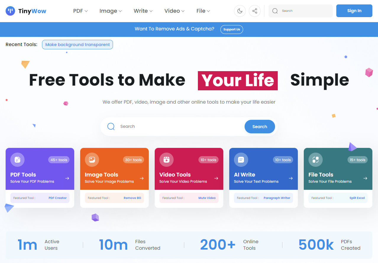This screenshot has width=378, height=263.
Task: Expand the Image menu dropdown
Action: pos(111,11)
